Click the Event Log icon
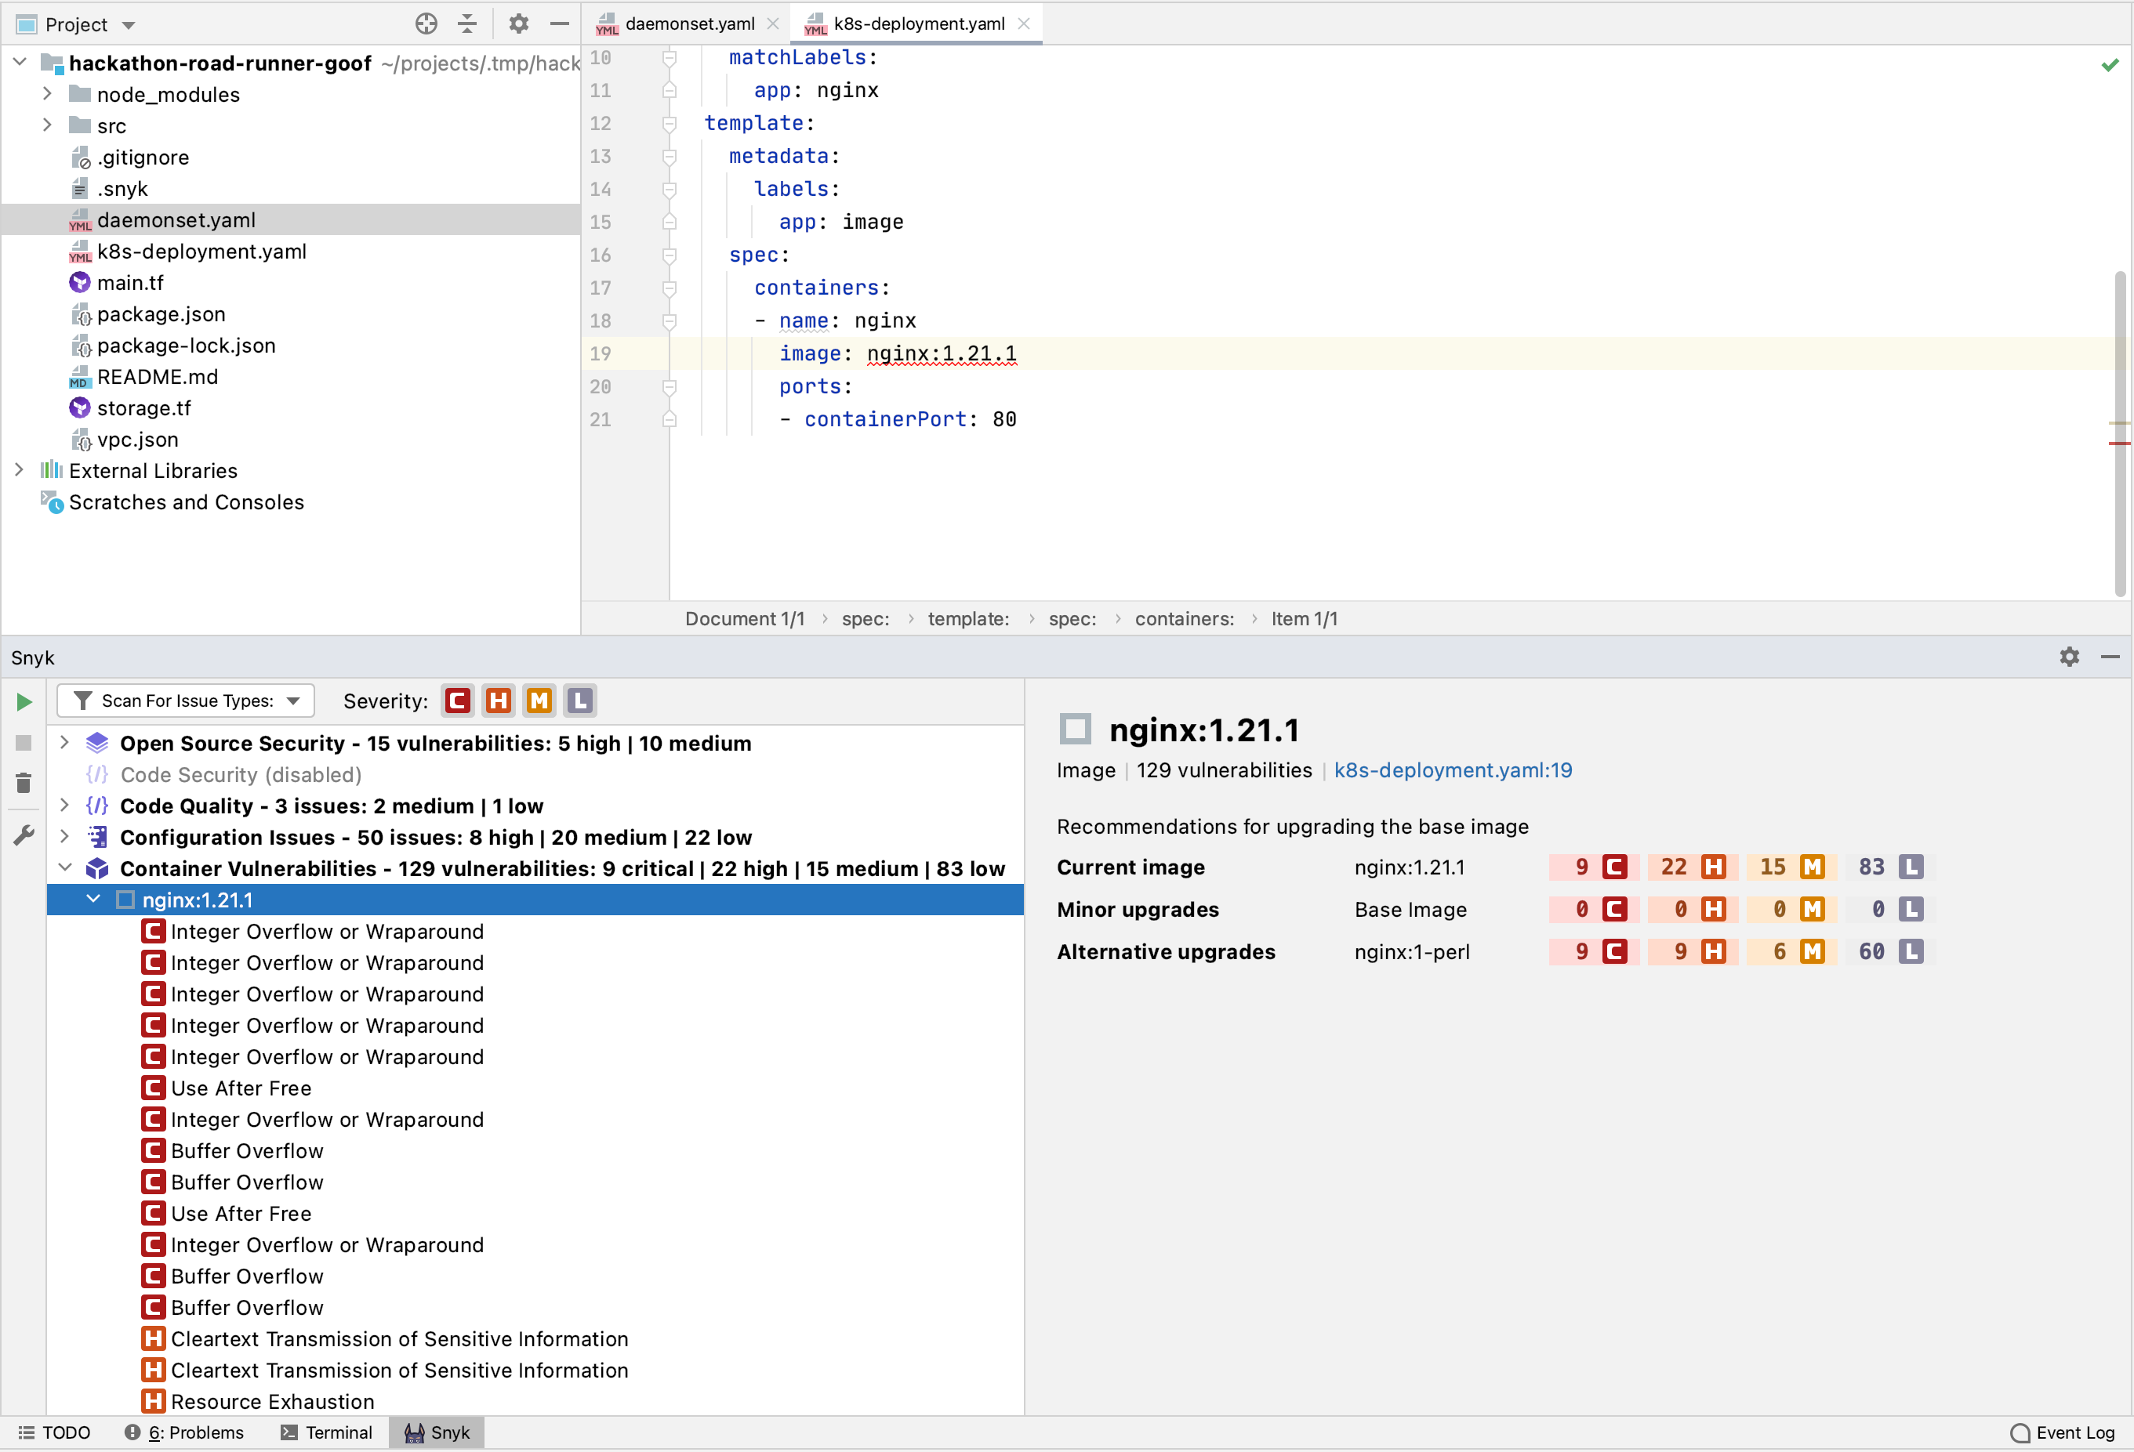The width and height of the screenshot is (2134, 1452). 2020,1432
